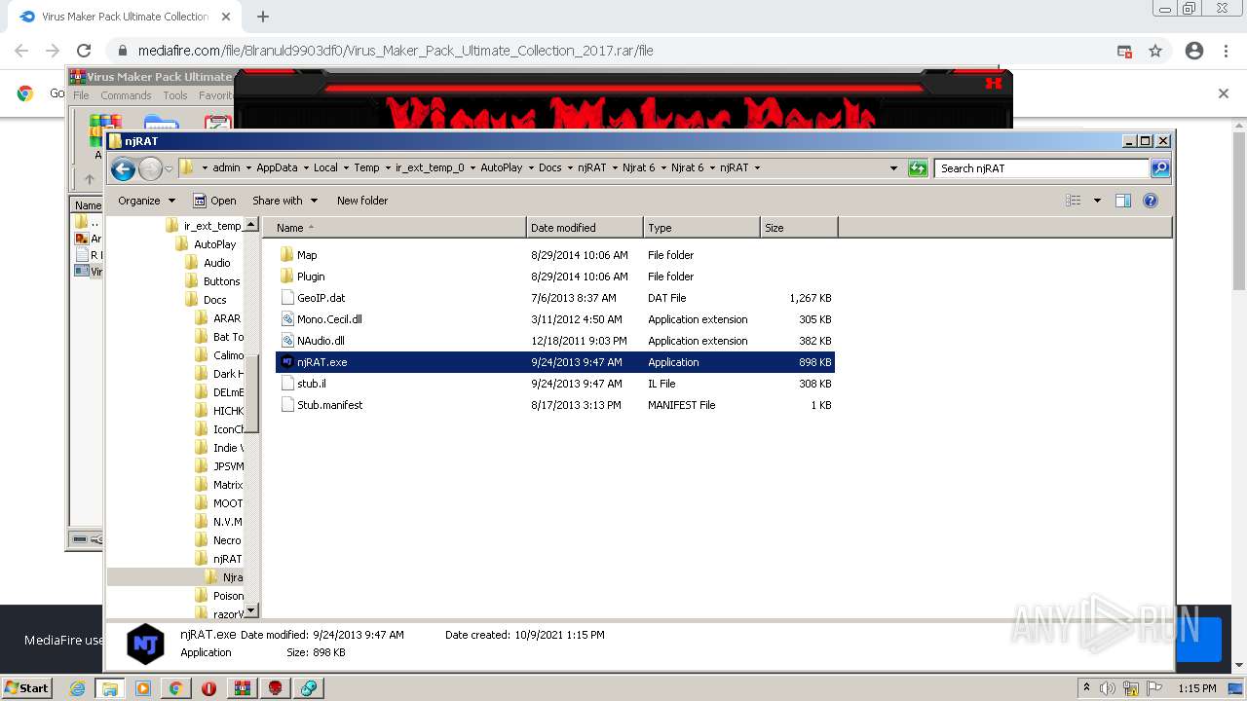This screenshot has width=1247, height=701.
Task: Select the Necro folder in tree
Action: (x=218, y=540)
